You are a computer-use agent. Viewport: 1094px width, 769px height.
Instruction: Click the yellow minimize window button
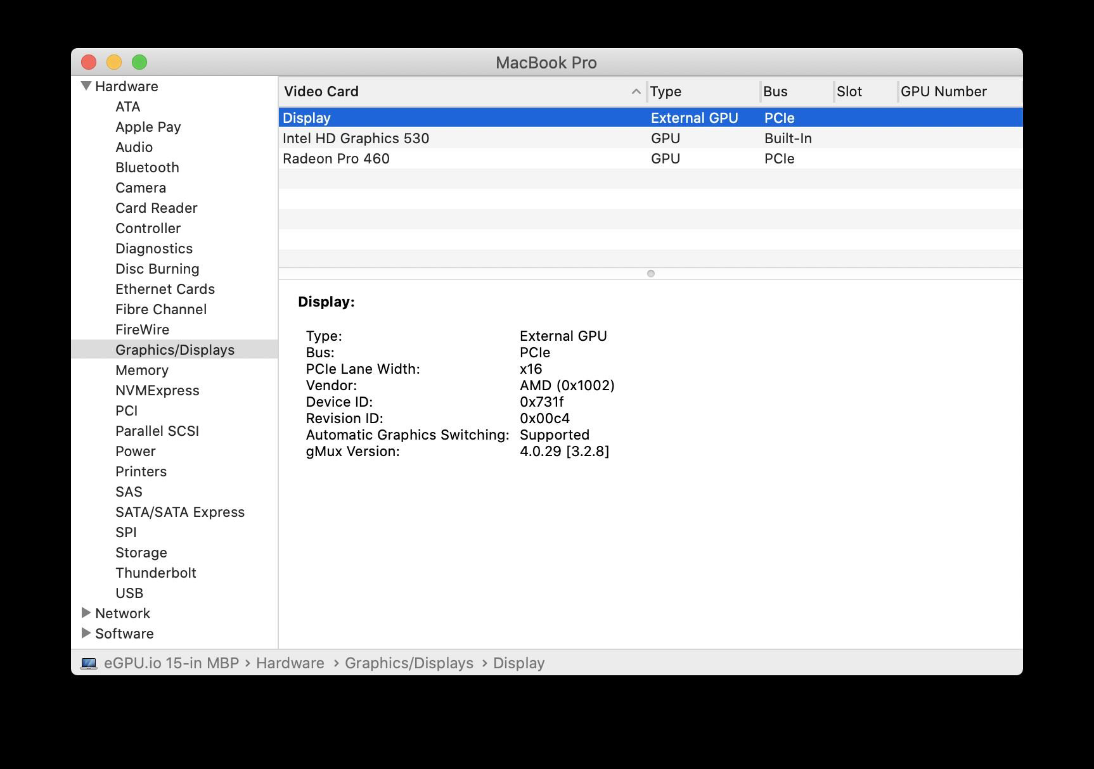pyautogui.click(x=114, y=62)
